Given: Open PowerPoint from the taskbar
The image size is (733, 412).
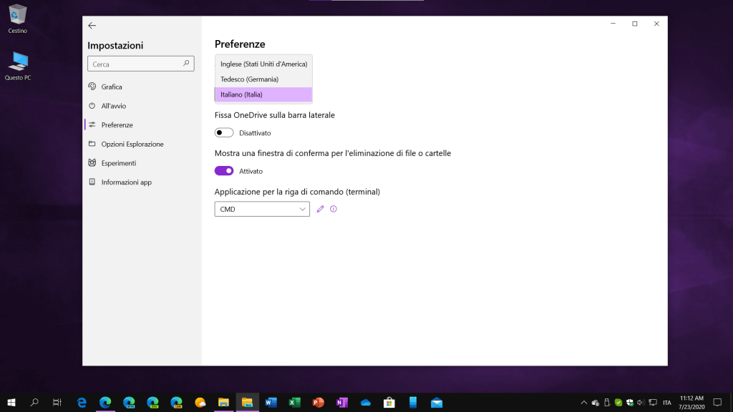Looking at the screenshot, I should [318, 403].
